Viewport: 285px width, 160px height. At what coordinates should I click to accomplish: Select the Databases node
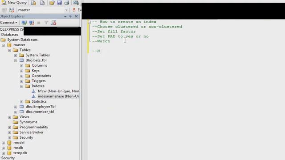10,35
